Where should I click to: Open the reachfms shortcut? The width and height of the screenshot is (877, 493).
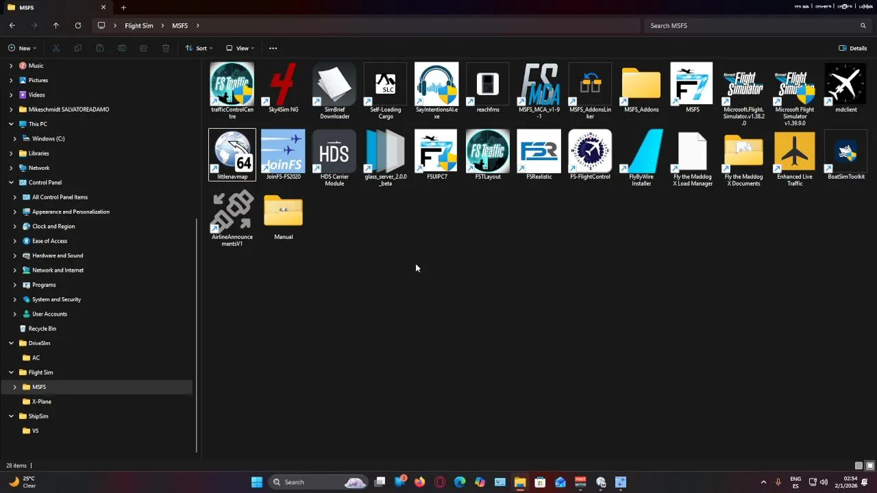(x=488, y=88)
